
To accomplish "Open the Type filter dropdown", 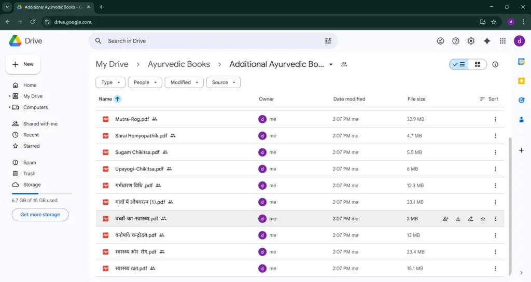I will click(x=110, y=82).
